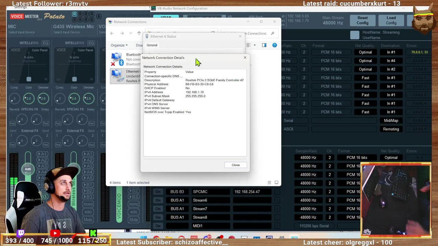Toggle On for the MIDI1 stream
The height and width of the screenshot is (246, 438).
(158, 226)
